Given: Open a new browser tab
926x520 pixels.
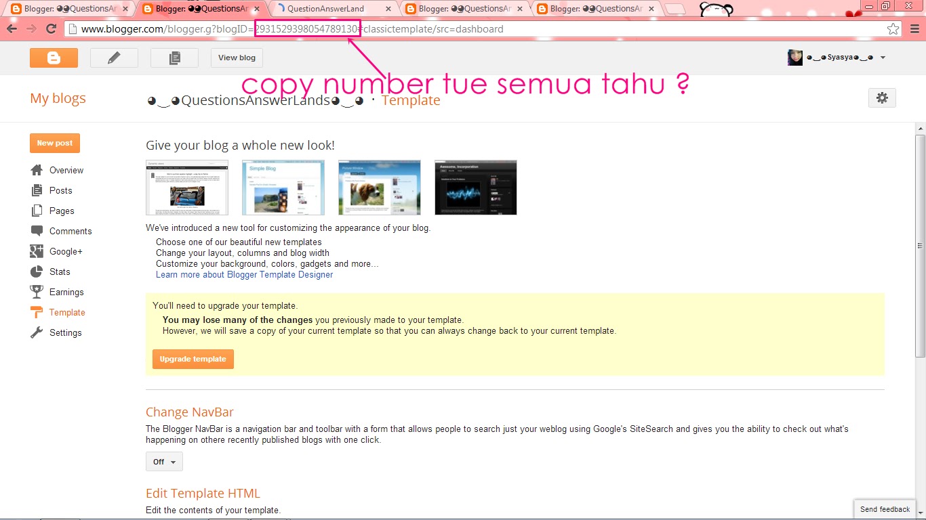Looking at the screenshot, I should (675, 9).
